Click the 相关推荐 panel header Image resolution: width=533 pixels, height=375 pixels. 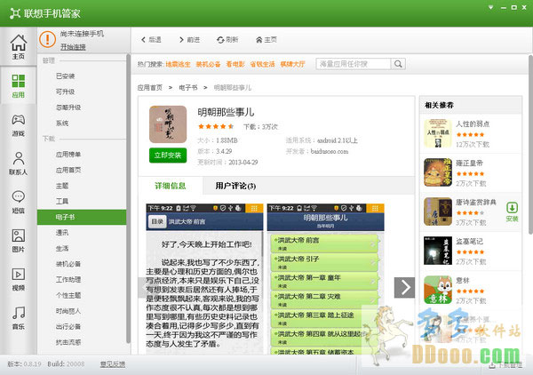(471, 105)
